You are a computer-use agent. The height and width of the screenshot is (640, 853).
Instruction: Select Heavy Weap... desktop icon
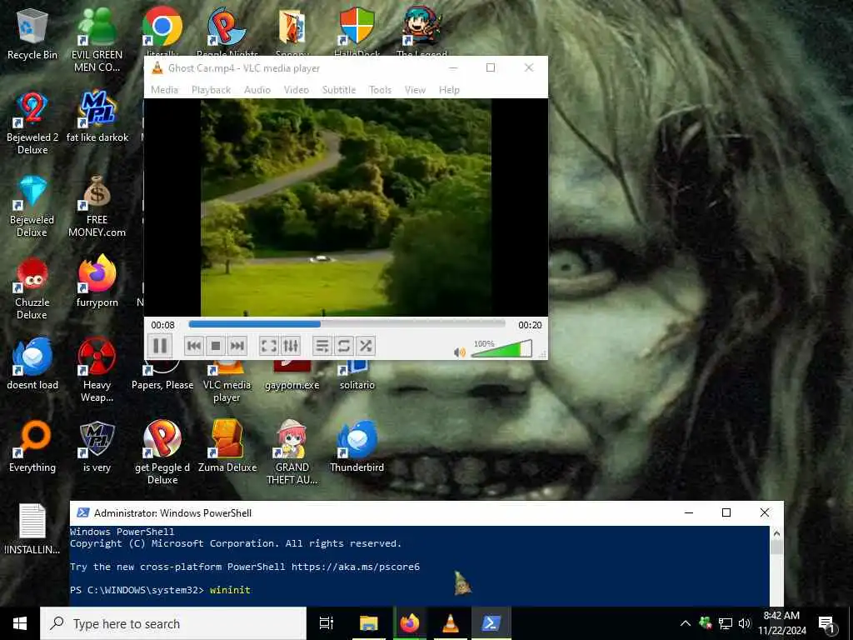click(x=97, y=370)
